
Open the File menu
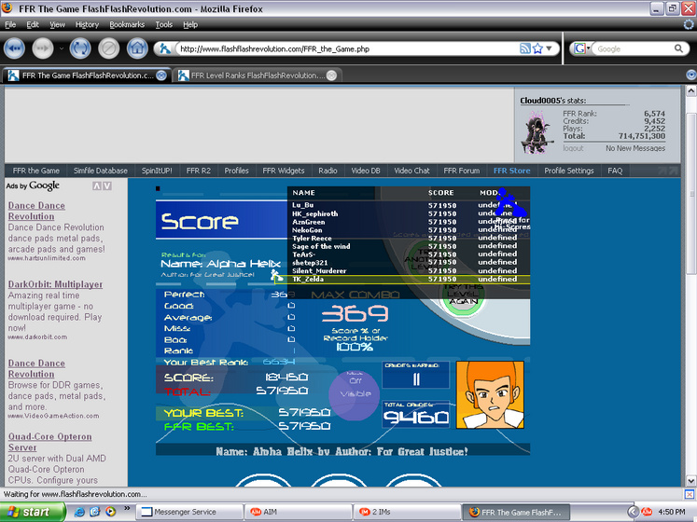point(10,24)
